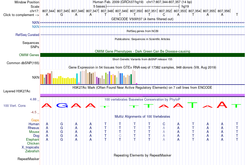This screenshot has width=245, height=165.
Task: Open the 'OMIM Gene Phenotypes' track title
Action: point(142,51)
